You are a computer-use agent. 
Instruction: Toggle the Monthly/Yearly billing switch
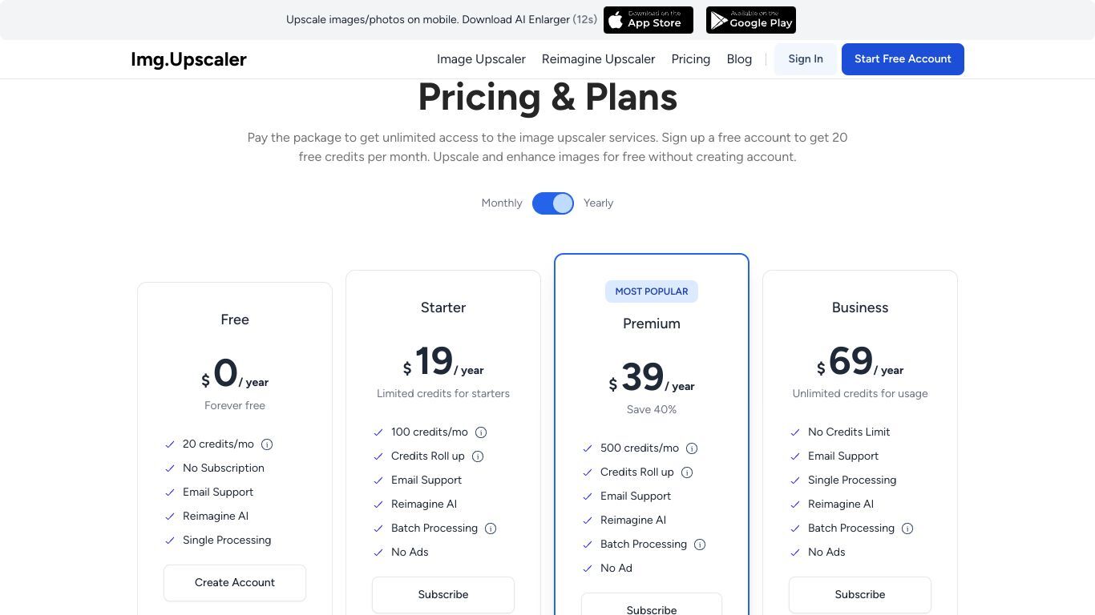coord(553,203)
